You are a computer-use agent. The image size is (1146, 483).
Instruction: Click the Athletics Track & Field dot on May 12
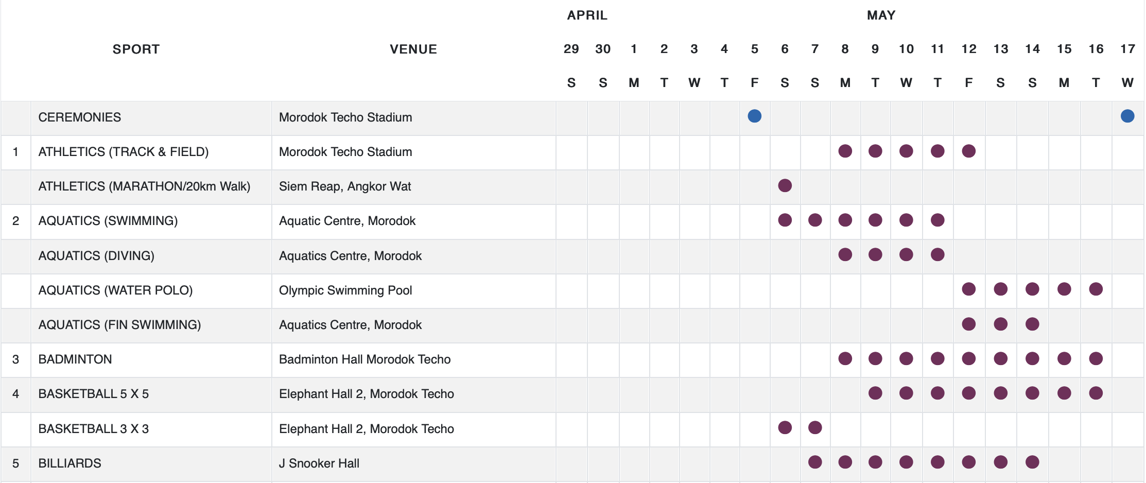click(x=968, y=151)
